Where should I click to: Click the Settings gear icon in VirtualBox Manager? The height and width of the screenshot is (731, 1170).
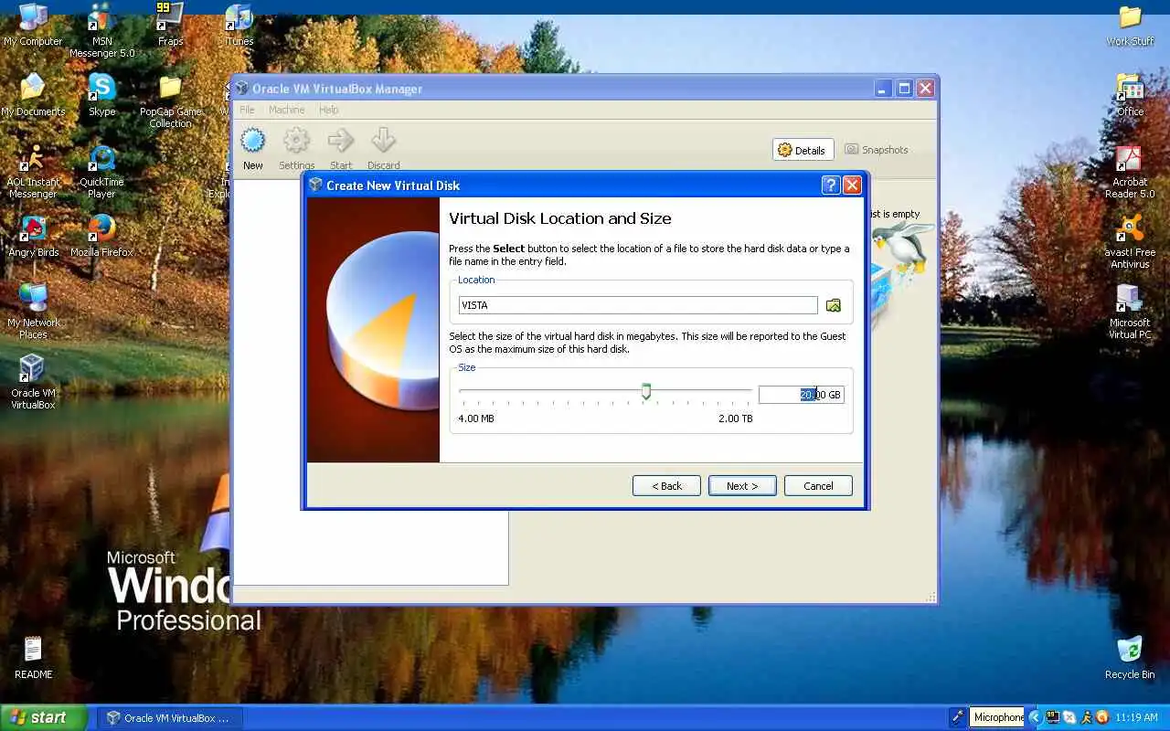click(296, 141)
